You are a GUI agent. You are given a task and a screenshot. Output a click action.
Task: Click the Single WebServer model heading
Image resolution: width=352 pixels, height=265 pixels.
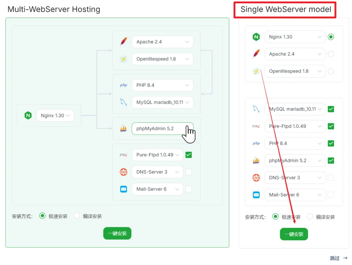click(x=286, y=9)
